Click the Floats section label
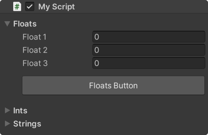 pyautogui.click(x=25, y=24)
